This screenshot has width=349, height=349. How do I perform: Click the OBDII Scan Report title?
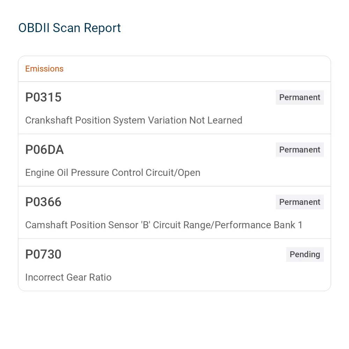(x=69, y=28)
